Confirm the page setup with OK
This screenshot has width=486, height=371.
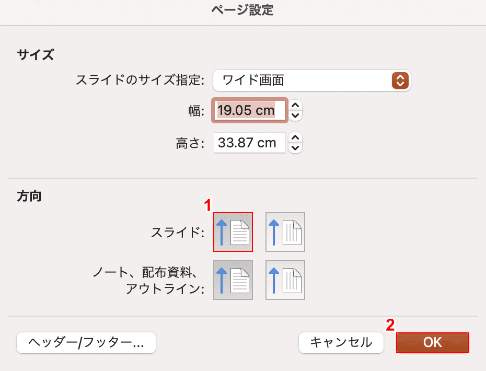pyautogui.click(x=432, y=343)
